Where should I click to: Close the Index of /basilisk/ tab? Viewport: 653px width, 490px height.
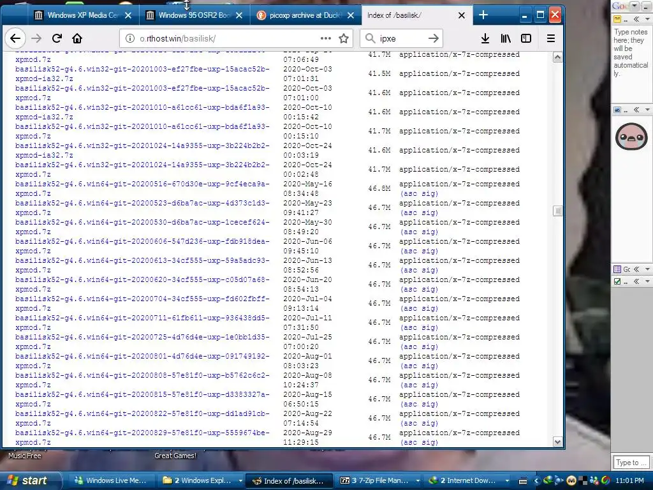(x=462, y=15)
